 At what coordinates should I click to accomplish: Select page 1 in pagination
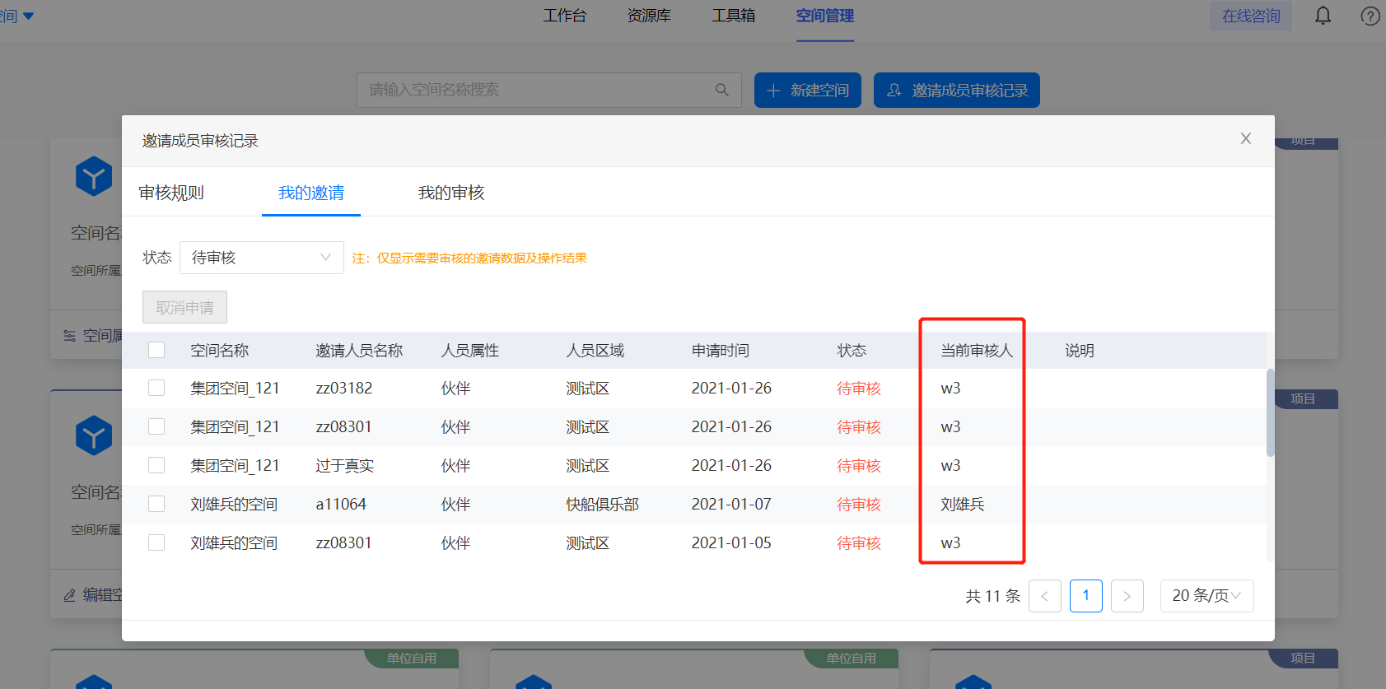pyautogui.click(x=1086, y=596)
